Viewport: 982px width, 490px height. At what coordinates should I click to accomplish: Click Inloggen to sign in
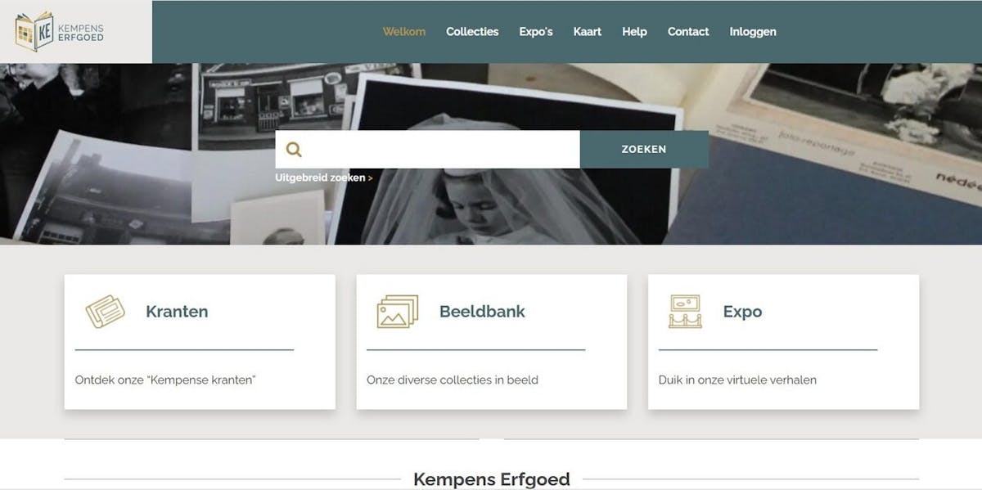753,32
